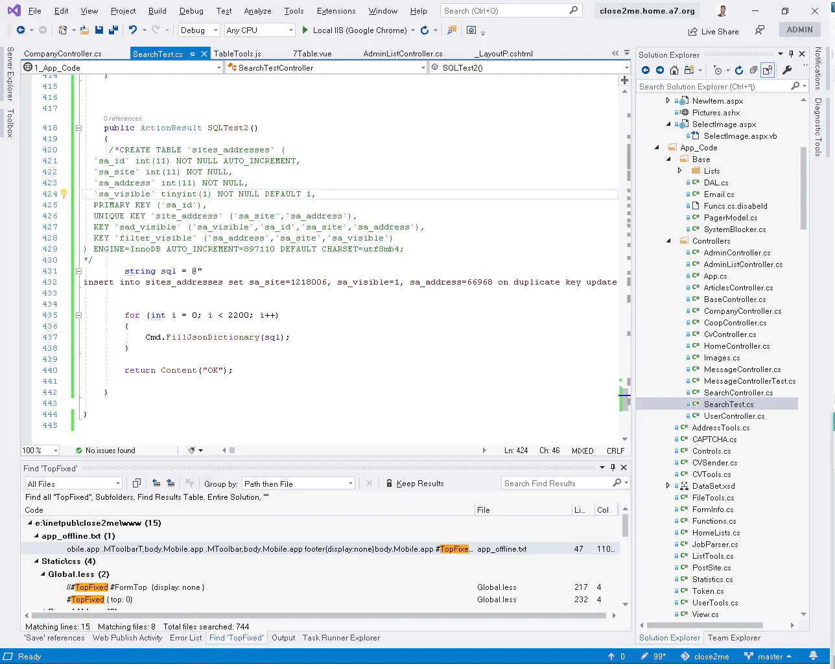This screenshot has width=835, height=669.
Task: Collapse the Controllers folder in tree
Action: 669,241
